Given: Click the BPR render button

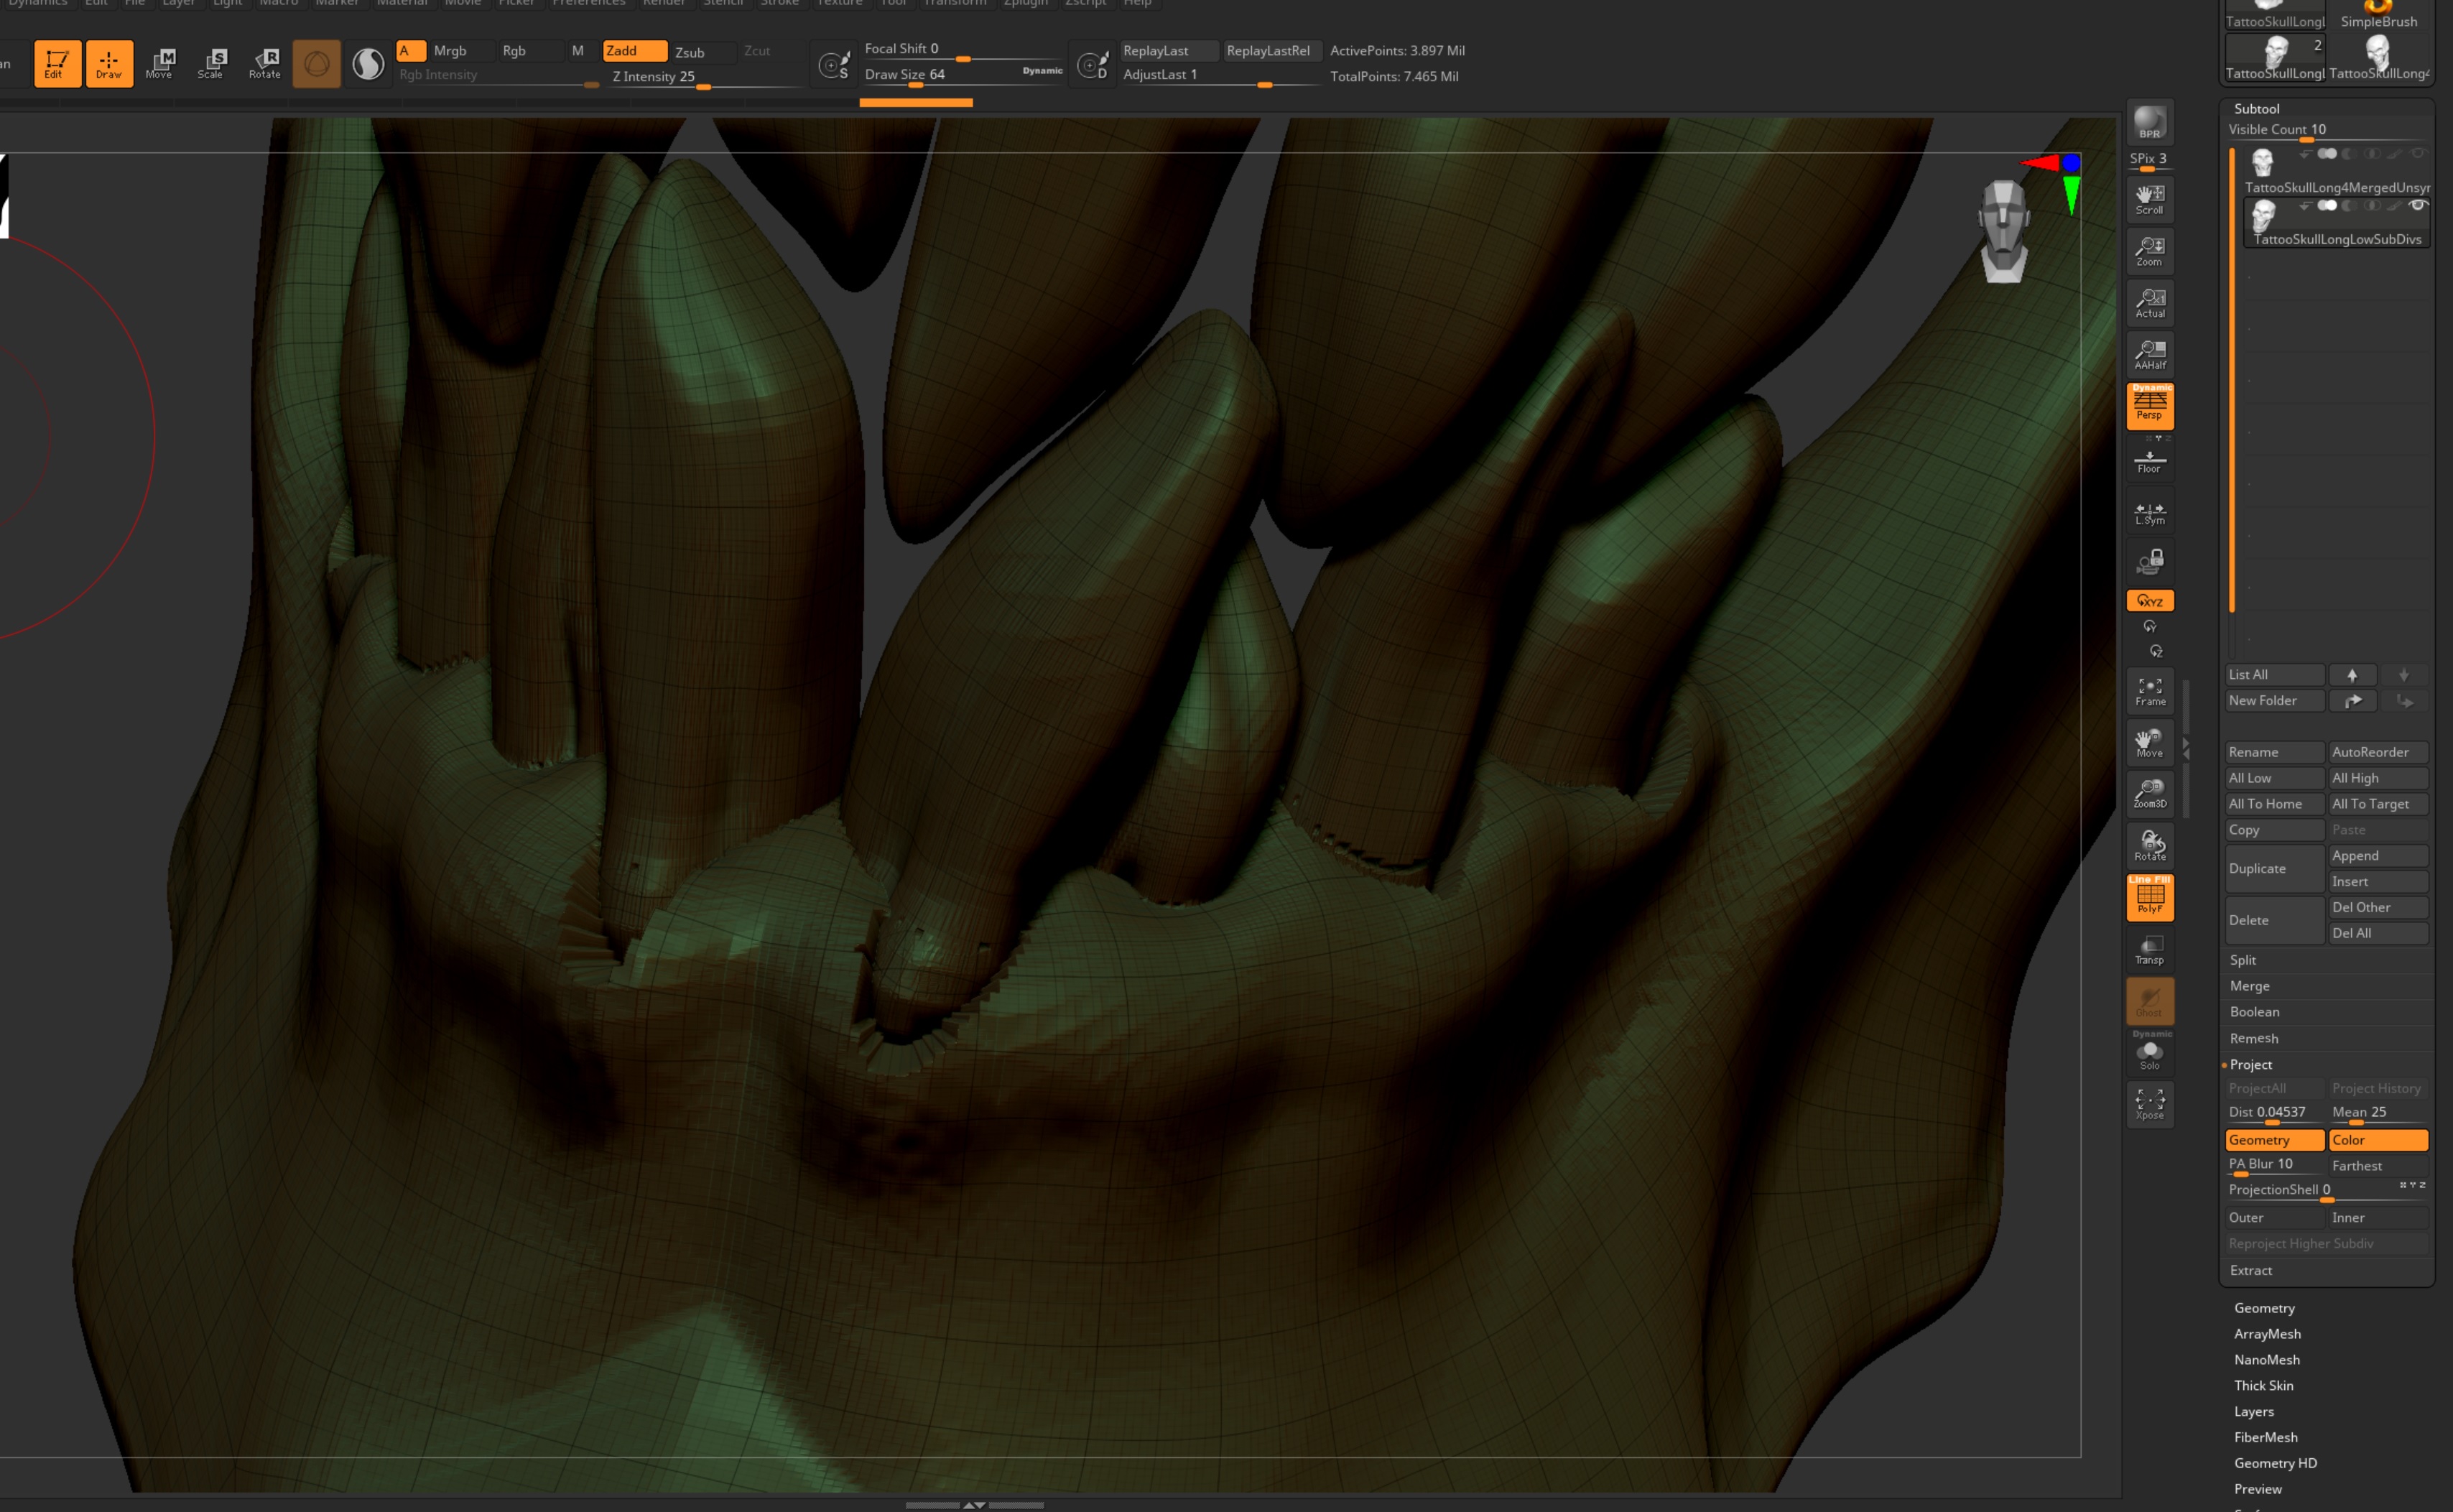Looking at the screenshot, I should [2149, 123].
